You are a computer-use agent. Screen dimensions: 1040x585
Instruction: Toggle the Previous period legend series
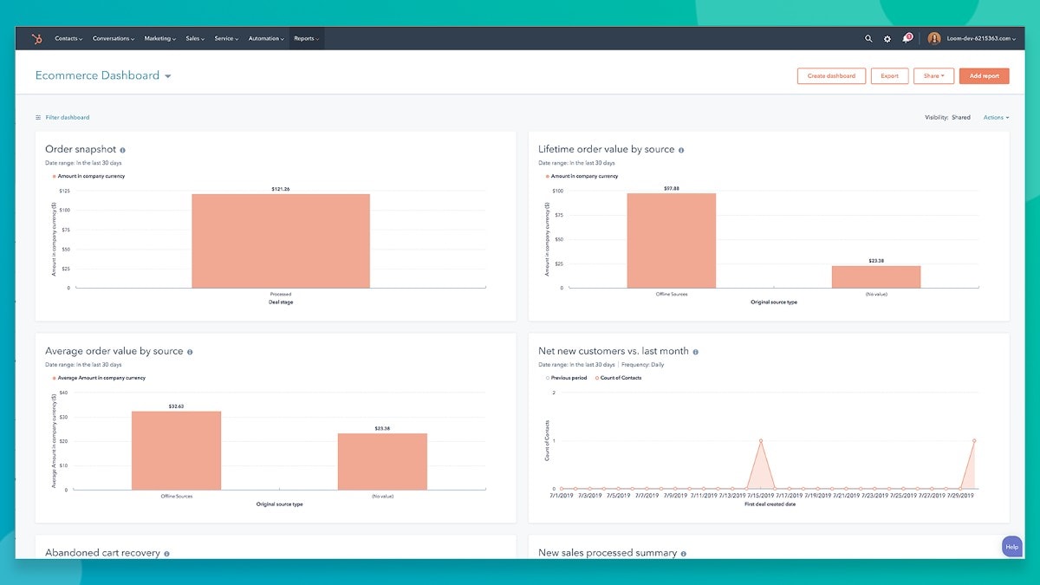(567, 378)
